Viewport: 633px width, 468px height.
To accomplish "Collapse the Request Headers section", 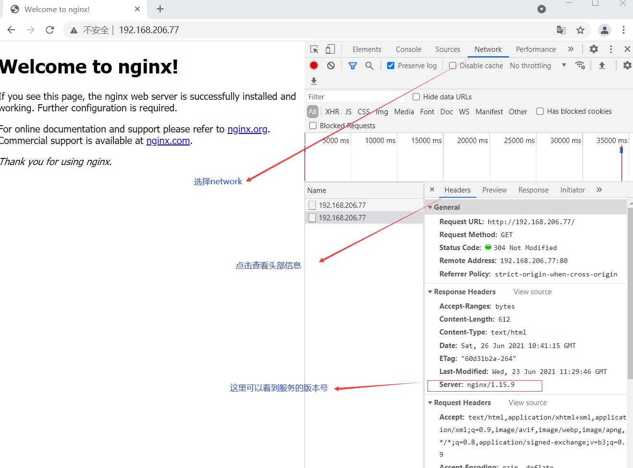I will [430, 403].
